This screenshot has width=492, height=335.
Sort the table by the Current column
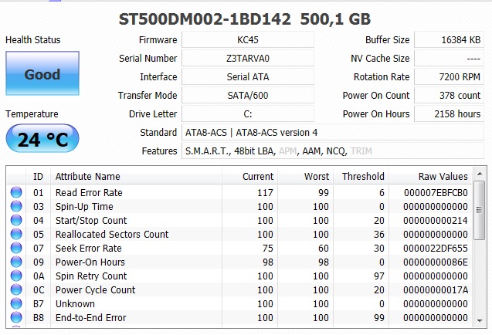pyautogui.click(x=249, y=177)
